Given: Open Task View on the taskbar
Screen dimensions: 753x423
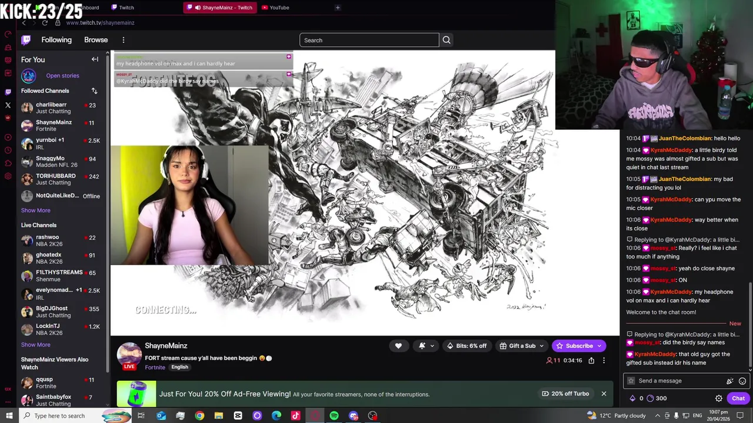Looking at the screenshot, I should (141, 416).
